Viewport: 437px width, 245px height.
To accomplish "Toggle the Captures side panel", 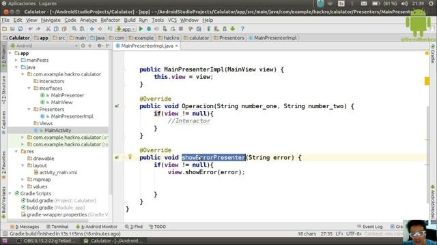I will 3,122.
